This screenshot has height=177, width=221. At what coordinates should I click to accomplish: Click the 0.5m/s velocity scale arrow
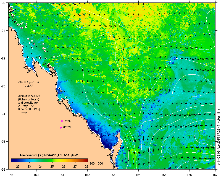[24, 113]
